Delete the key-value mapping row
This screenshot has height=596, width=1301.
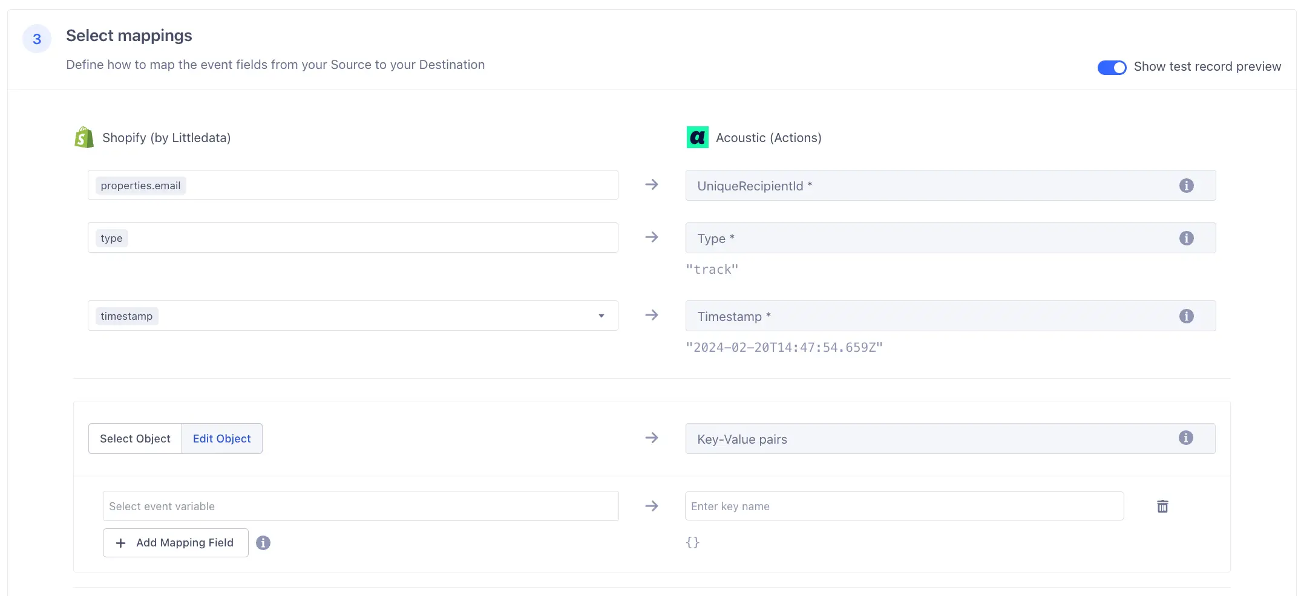point(1162,506)
